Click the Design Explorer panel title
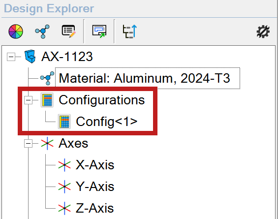The width and height of the screenshot is (278, 219). (x=49, y=8)
